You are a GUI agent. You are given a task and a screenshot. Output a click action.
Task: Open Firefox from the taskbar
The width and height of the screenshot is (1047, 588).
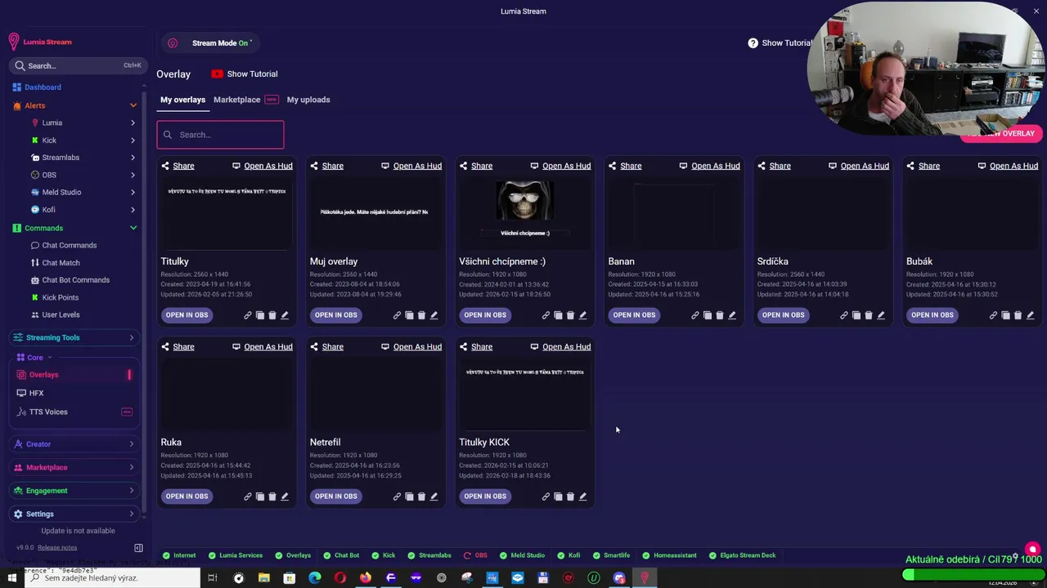coord(366,578)
